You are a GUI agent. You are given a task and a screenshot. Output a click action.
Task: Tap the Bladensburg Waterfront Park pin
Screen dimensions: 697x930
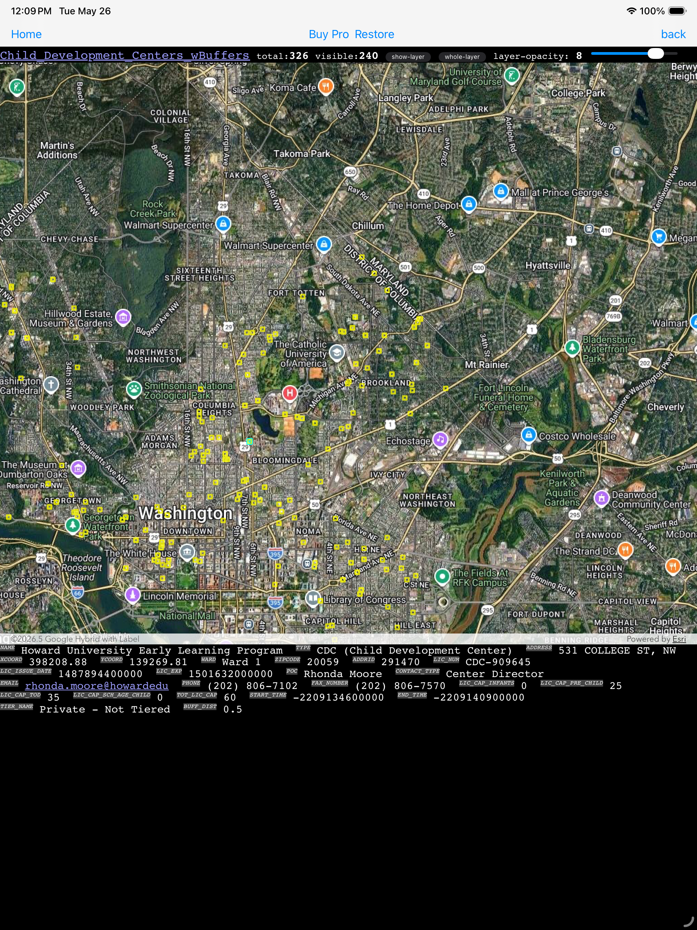572,348
